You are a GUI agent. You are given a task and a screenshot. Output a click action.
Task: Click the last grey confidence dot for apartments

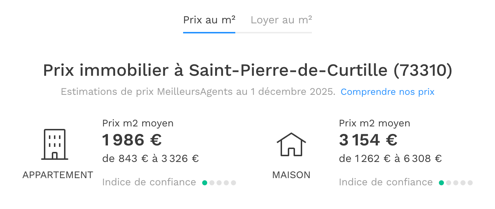pyautogui.click(x=233, y=183)
